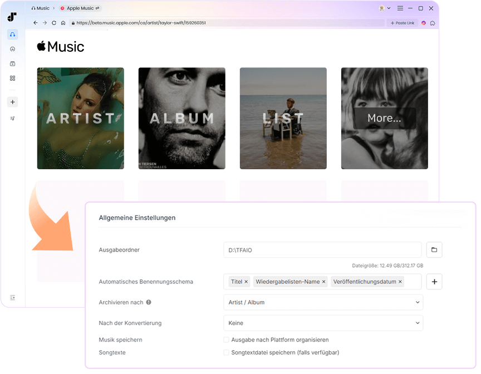The image size is (481, 374).
Task: Check Songtextdatei speichern falls verfügbar
Action: [227, 352]
